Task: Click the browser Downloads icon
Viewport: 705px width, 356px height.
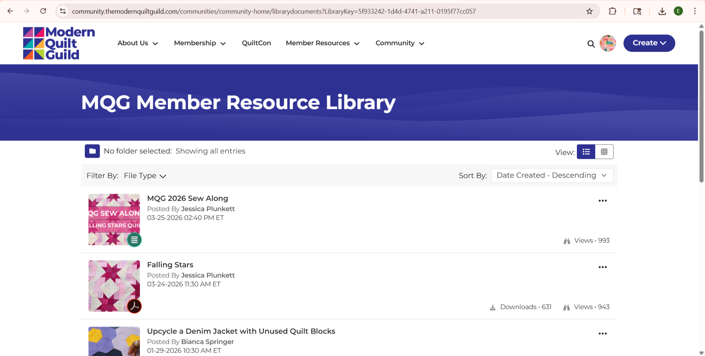Action: tap(662, 11)
